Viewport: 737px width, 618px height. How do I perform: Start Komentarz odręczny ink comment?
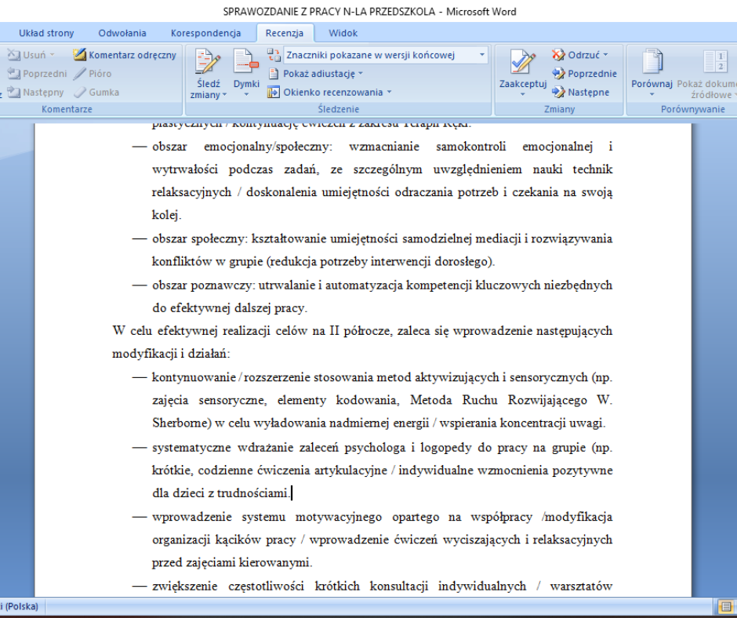[125, 55]
